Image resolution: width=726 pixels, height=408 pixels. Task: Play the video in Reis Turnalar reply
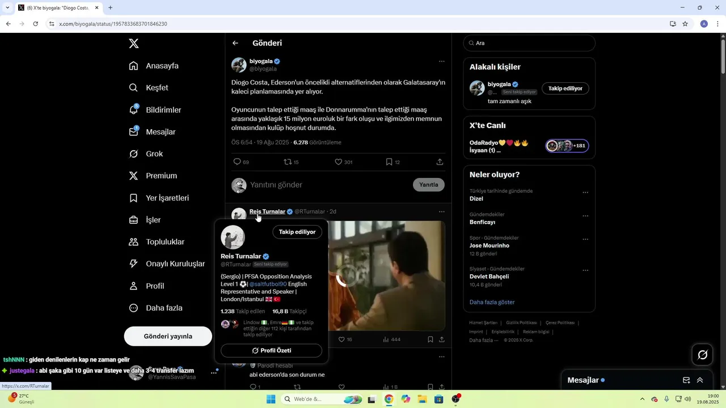coord(346,276)
